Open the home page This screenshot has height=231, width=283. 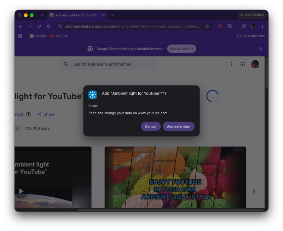[x=48, y=26]
